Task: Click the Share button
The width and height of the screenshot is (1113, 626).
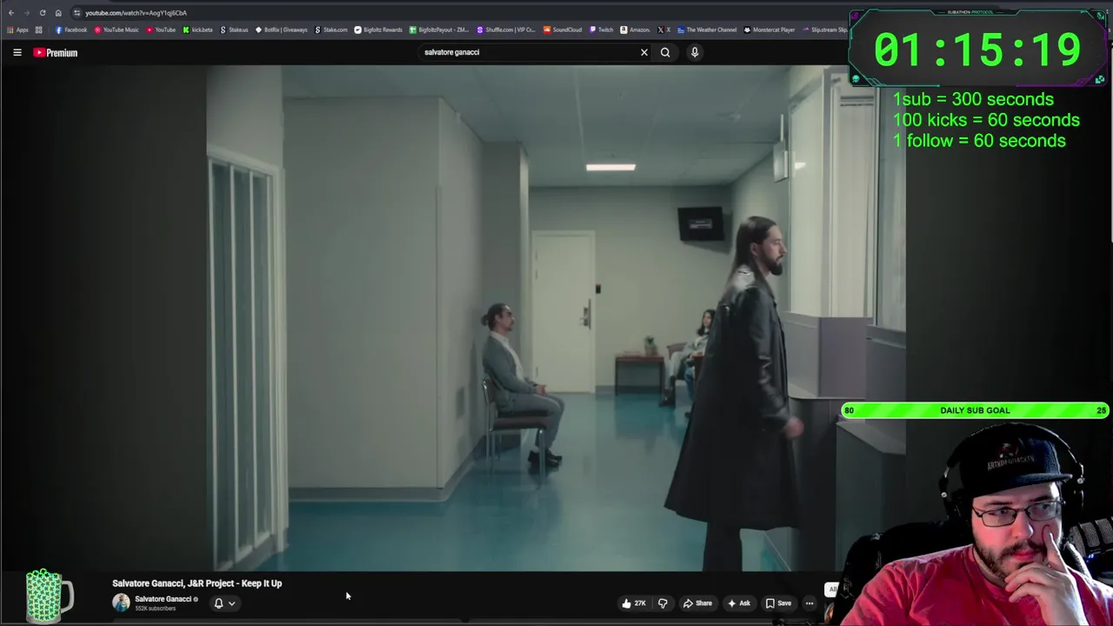Action: point(697,603)
